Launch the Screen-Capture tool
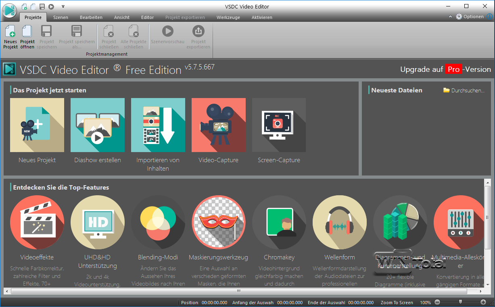 point(279,125)
